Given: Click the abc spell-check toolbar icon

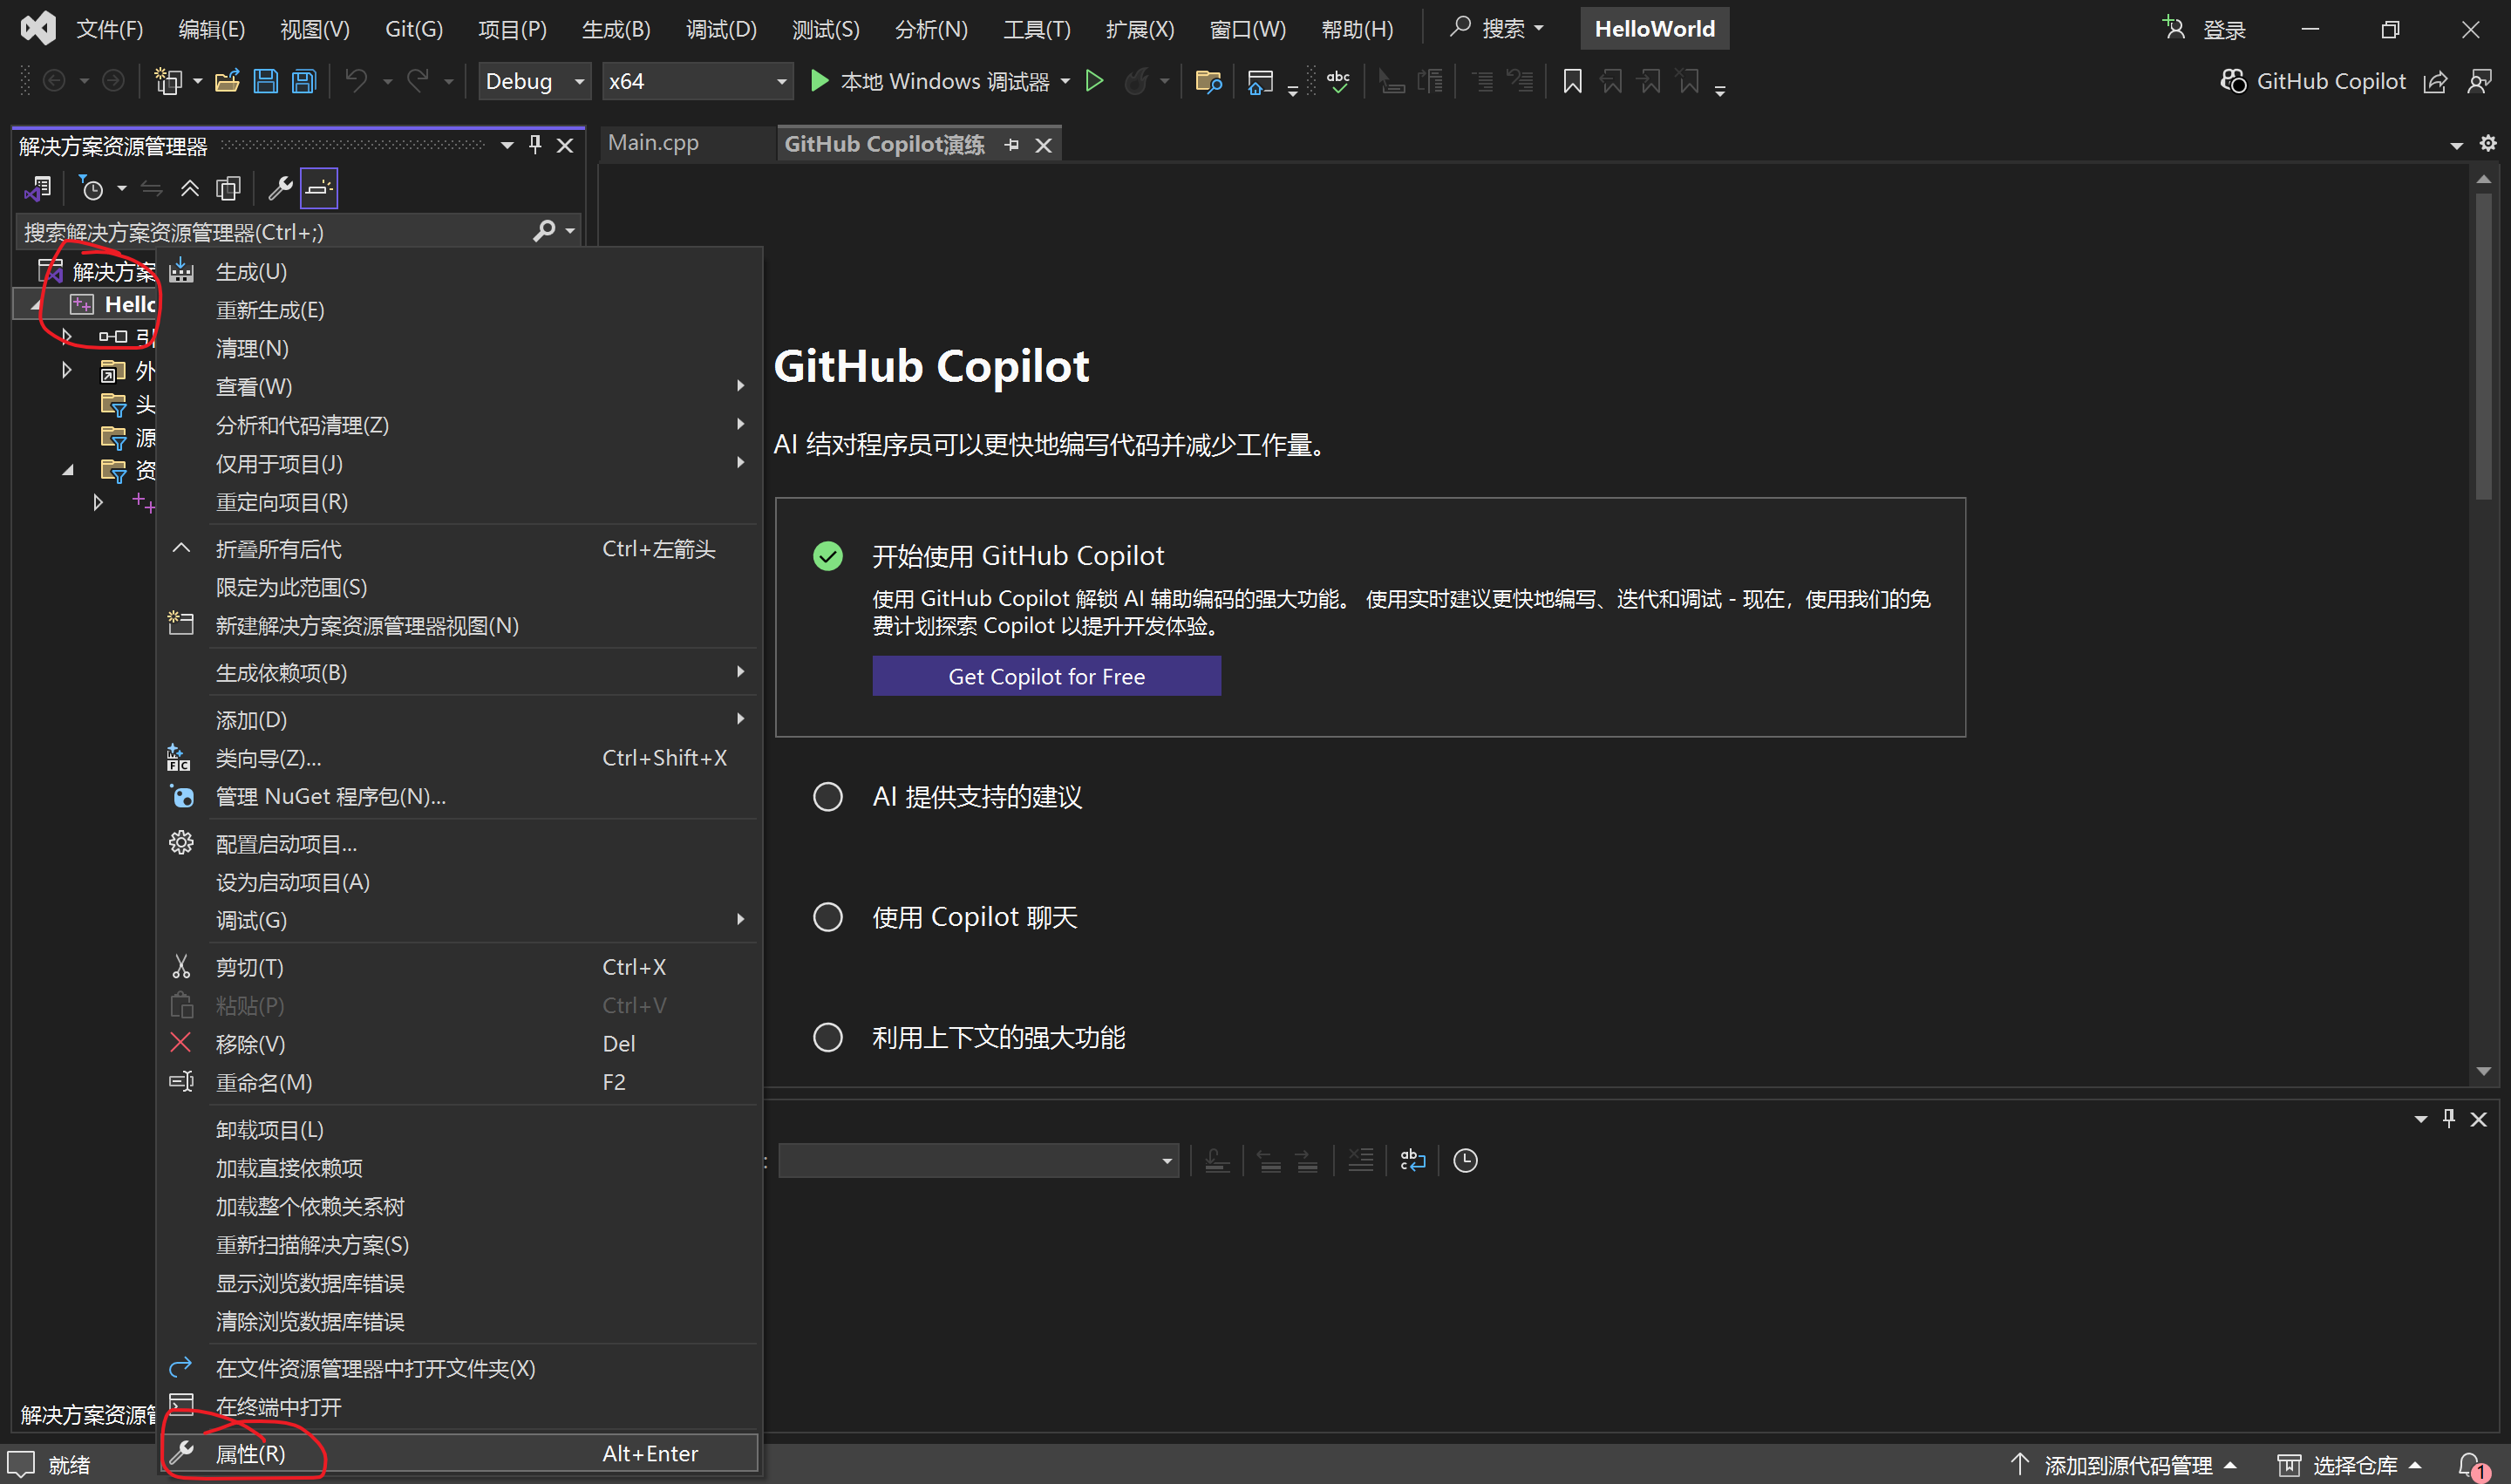Looking at the screenshot, I should click(1338, 81).
